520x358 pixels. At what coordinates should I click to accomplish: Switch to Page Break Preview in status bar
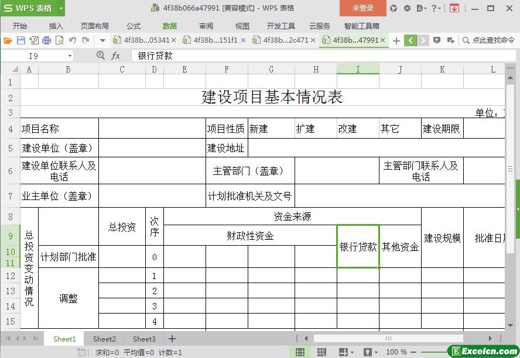(x=321, y=352)
